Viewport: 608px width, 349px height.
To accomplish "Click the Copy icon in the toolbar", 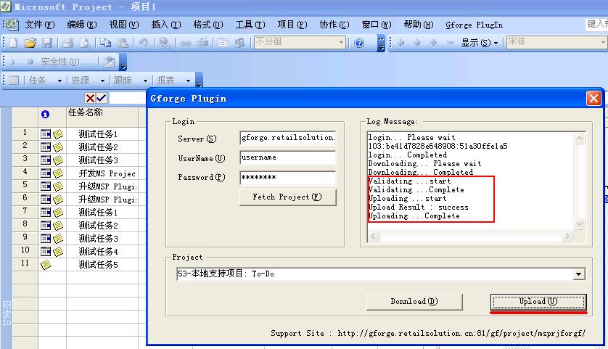I will [x=105, y=42].
